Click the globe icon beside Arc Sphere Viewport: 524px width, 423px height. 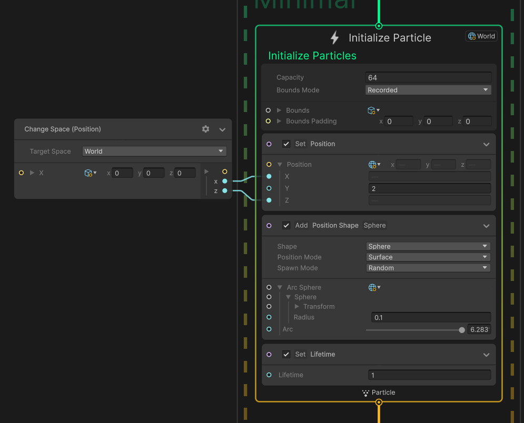point(373,287)
